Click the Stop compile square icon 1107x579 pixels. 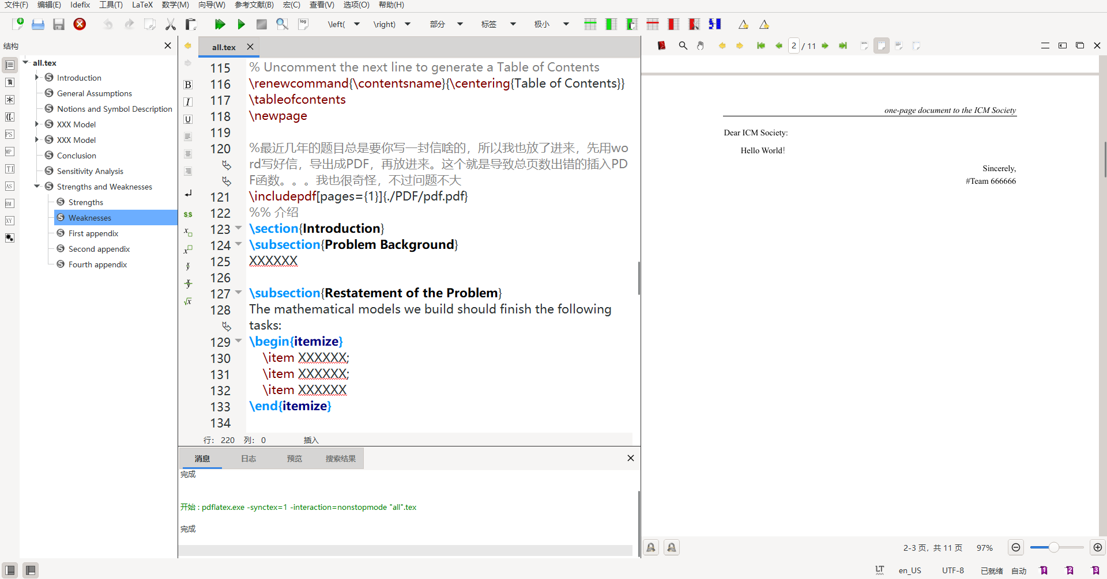[x=261, y=24]
